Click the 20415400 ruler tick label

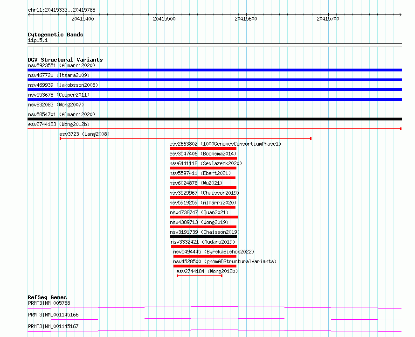83,19
